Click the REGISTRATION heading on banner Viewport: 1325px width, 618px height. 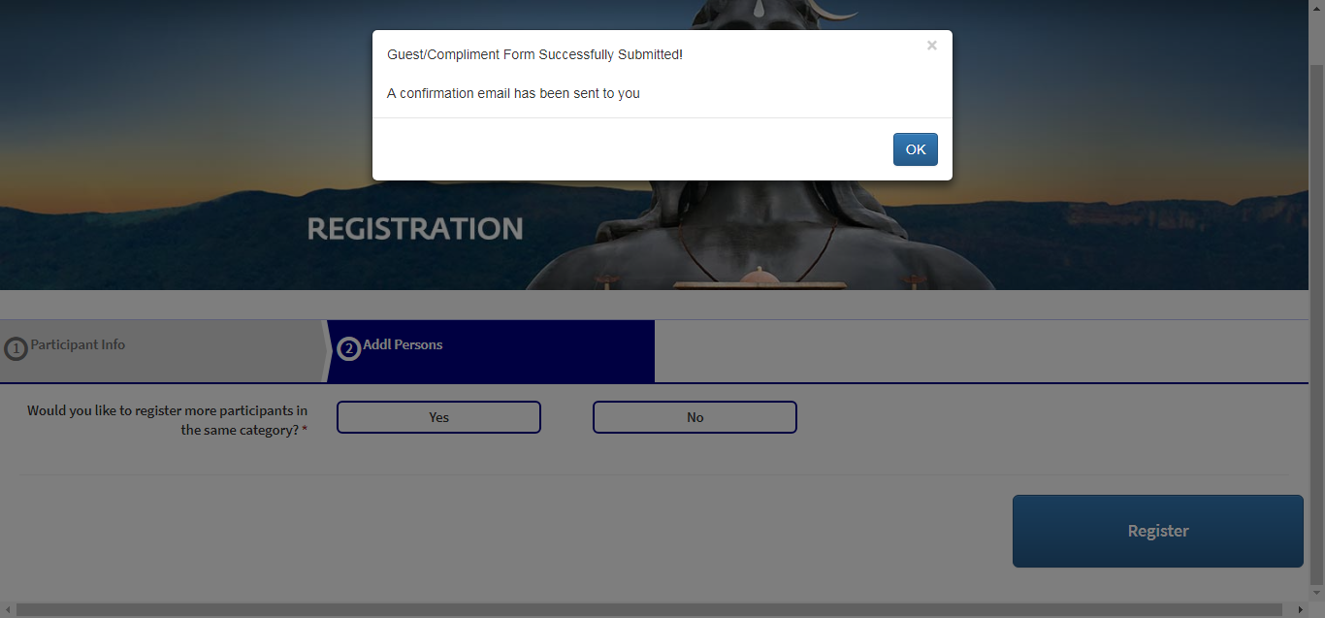[x=415, y=229]
